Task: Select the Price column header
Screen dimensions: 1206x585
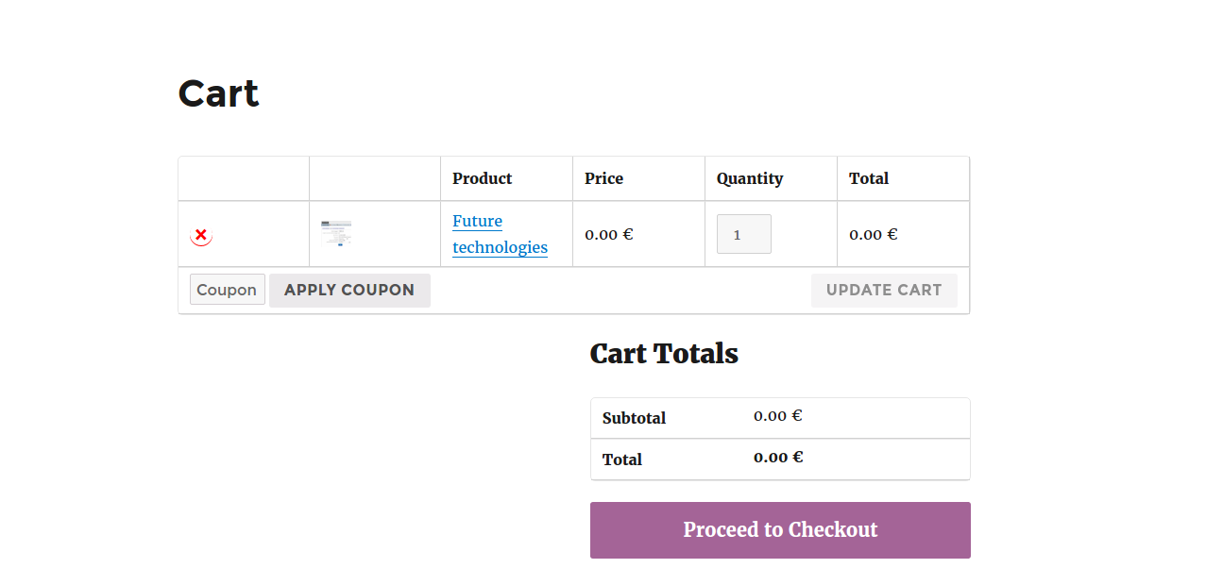Action: tap(603, 178)
